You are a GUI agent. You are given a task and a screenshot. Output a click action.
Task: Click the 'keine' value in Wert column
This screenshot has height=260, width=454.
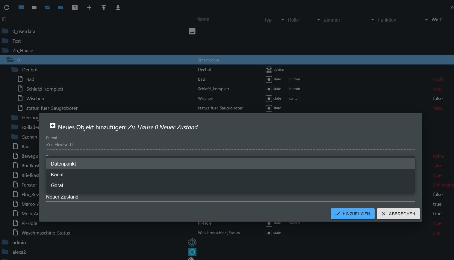pyautogui.click(x=439, y=156)
